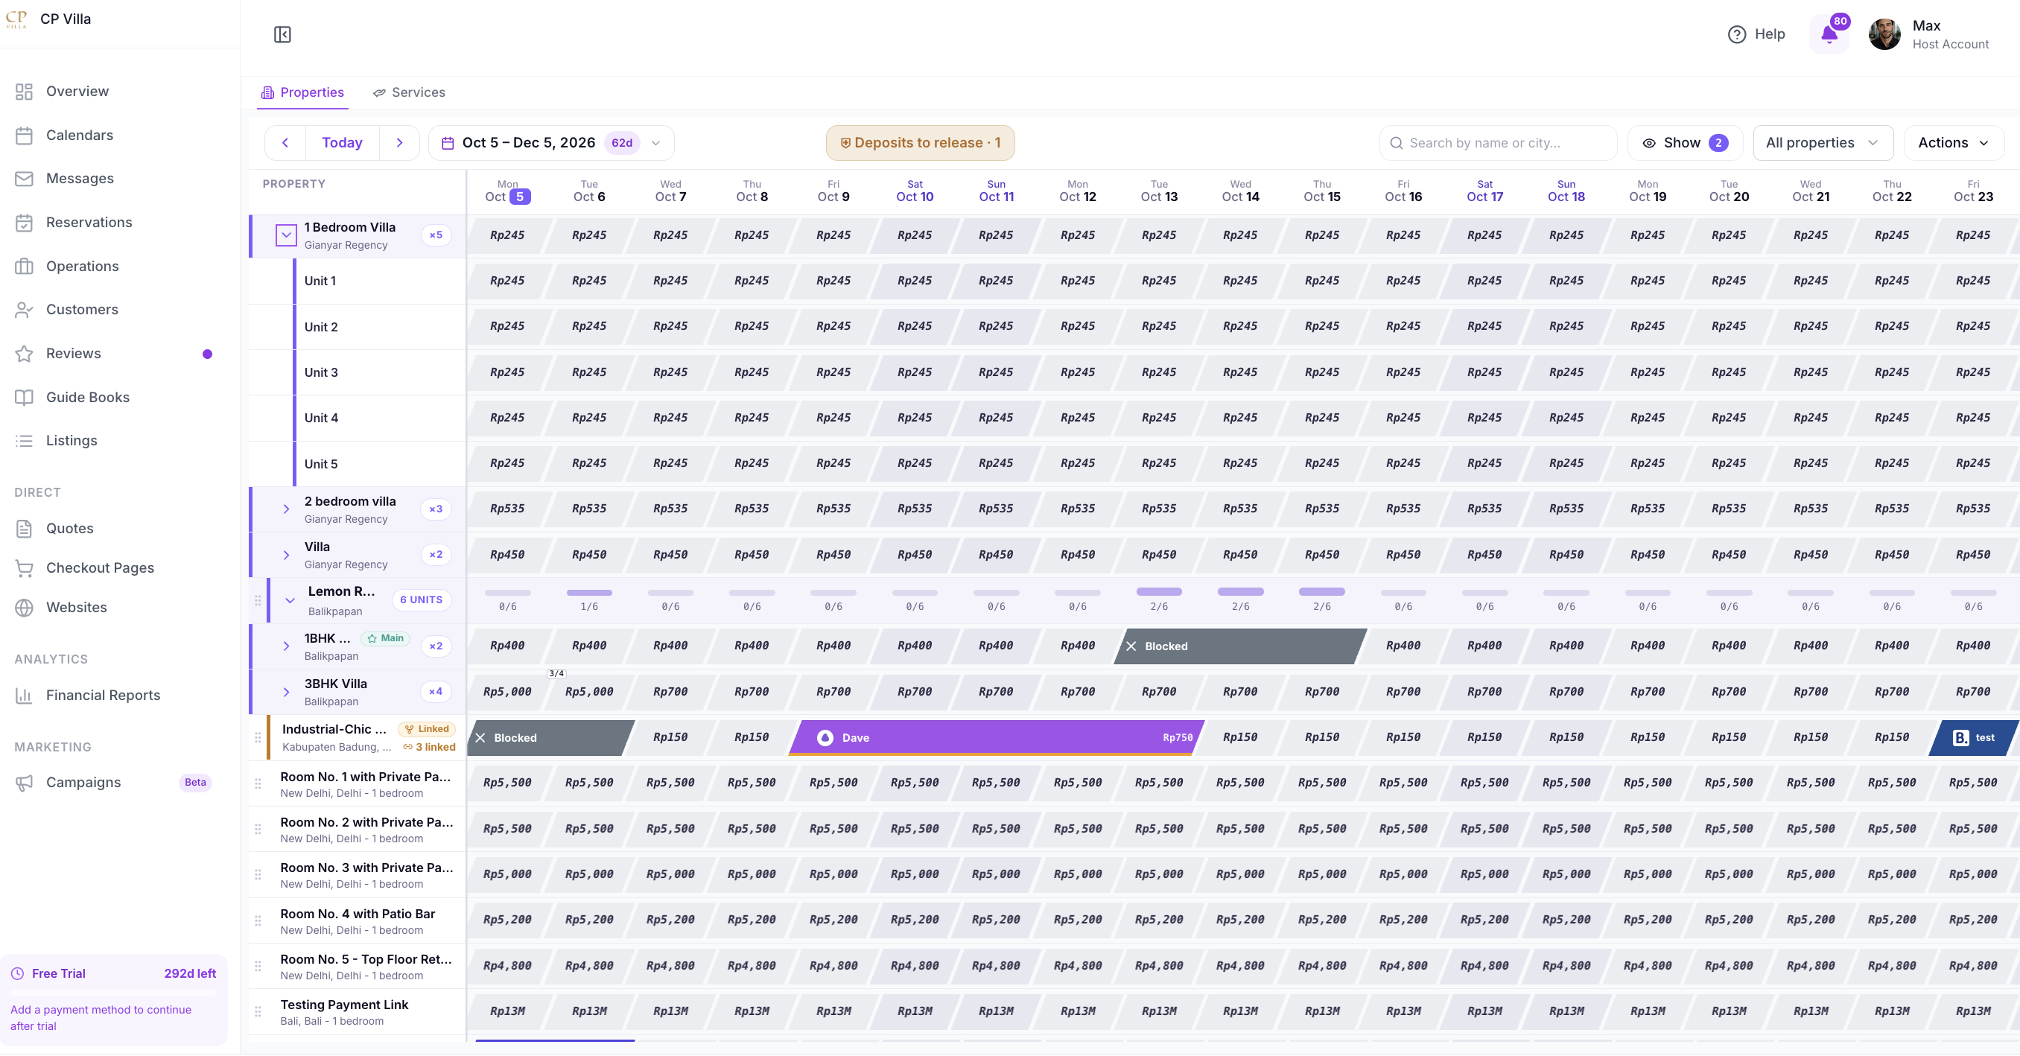Image resolution: width=2020 pixels, height=1056 pixels.
Task: Go to next date range arrow
Action: (399, 143)
